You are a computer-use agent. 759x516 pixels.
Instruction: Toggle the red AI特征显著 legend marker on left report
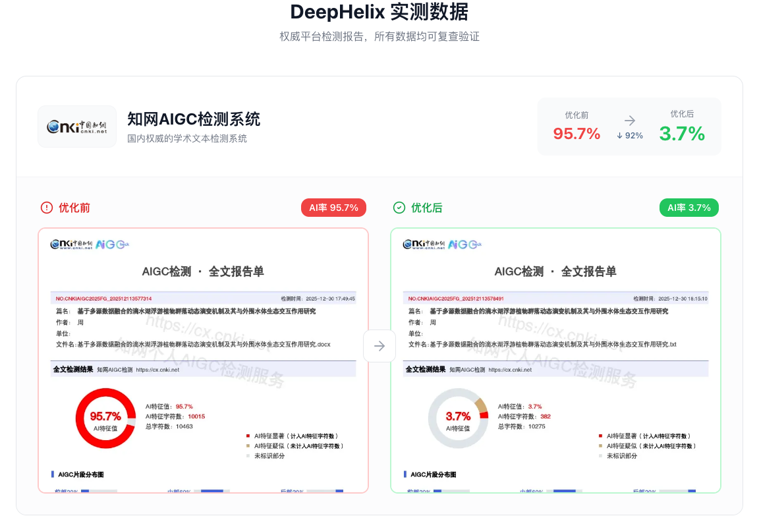(x=248, y=435)
